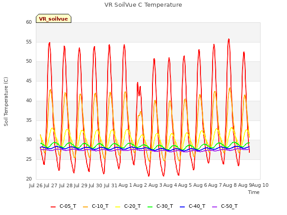287x215 pixels.
Task: Click the Aug 5 x-axis label
Action: coord(185,185)
